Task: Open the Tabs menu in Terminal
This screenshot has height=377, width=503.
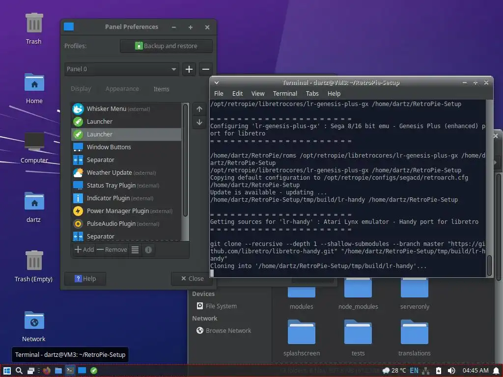Action: [312, 94]
